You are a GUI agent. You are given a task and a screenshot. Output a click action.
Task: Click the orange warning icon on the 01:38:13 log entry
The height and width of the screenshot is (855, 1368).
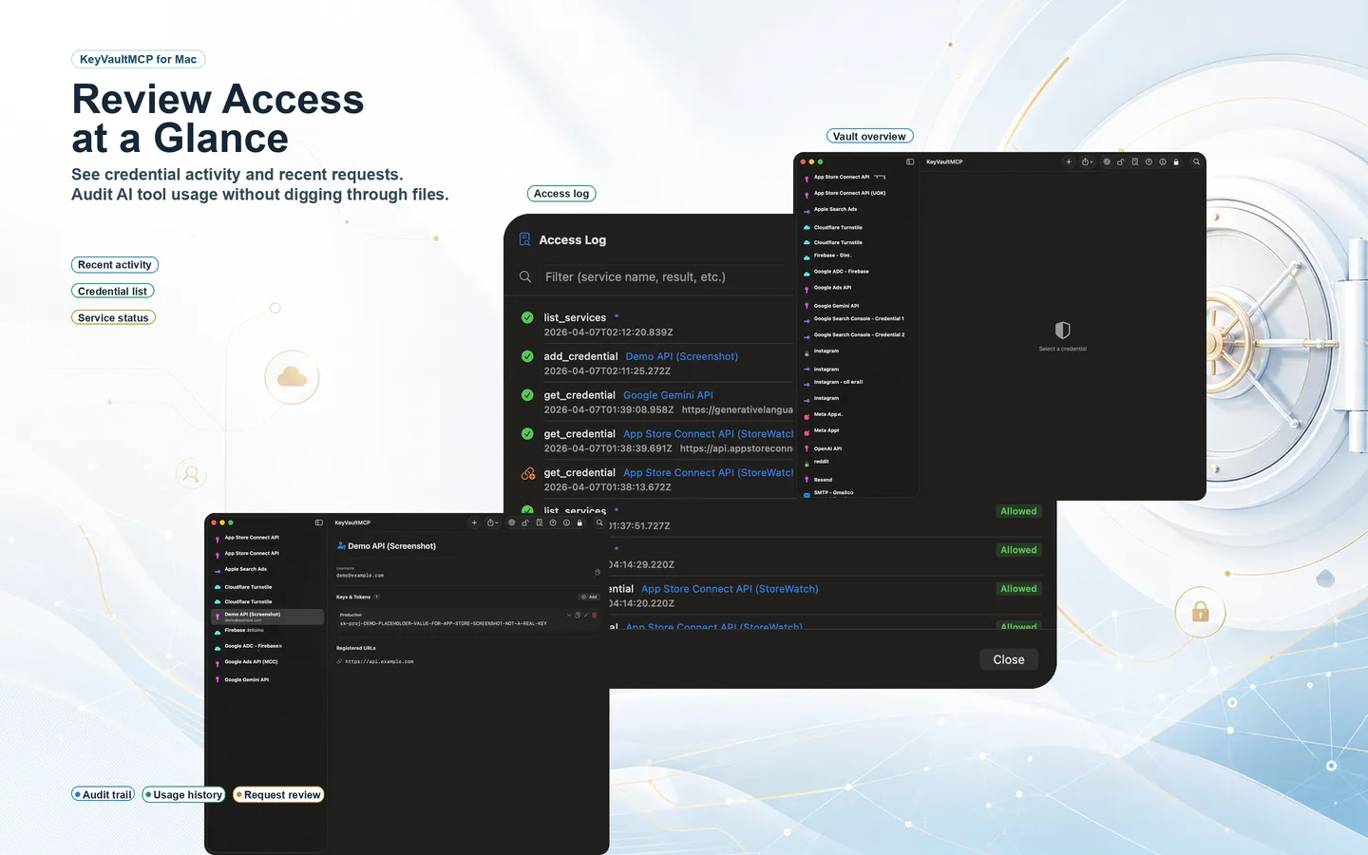(528, 473)
